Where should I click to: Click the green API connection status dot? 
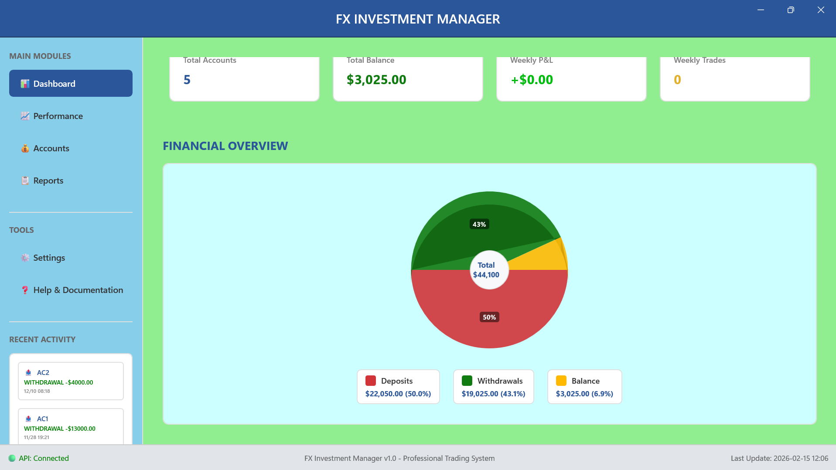pyautogui.click(x=12, y=458)
